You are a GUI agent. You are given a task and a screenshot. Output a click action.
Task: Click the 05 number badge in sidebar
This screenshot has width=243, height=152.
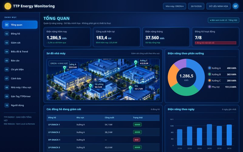tap(7, 60)
